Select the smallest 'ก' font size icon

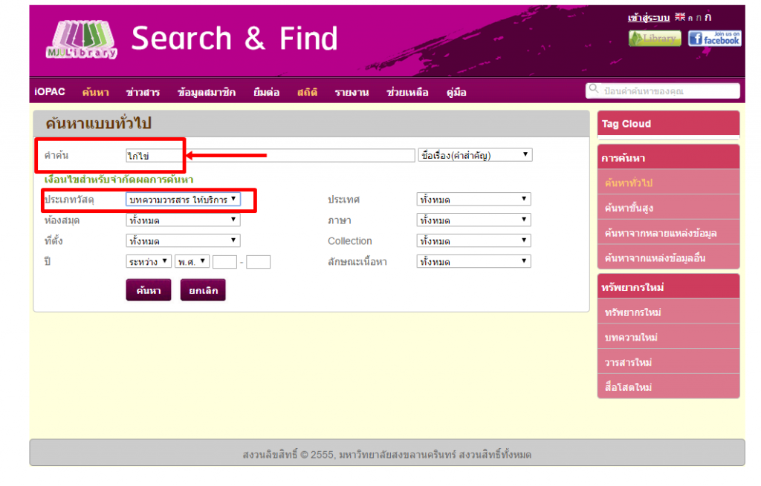click(690, 18)
